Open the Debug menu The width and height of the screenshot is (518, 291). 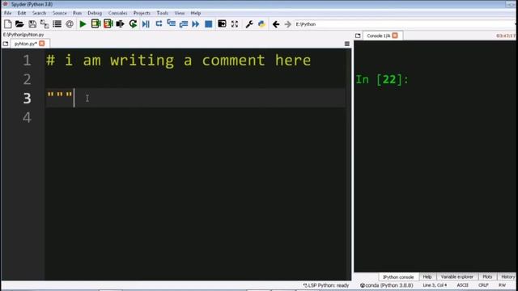[x=95, y=13]
